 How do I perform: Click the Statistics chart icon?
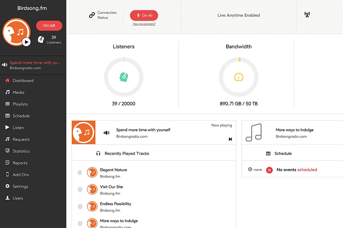[8, 151]
